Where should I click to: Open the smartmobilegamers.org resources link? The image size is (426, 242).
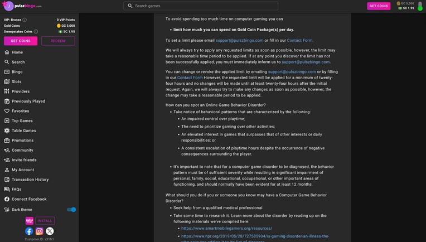(x=226, y=228)
